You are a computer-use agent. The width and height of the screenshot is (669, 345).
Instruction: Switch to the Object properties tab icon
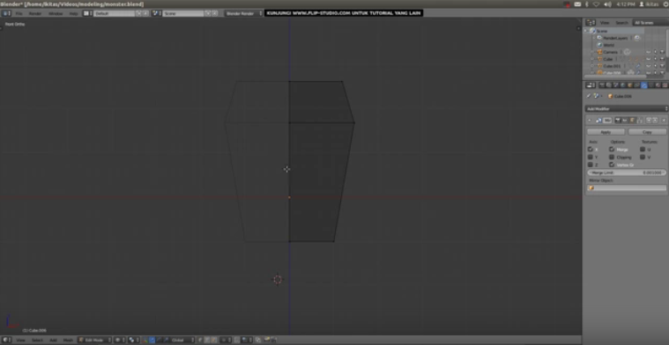[629, 85]
